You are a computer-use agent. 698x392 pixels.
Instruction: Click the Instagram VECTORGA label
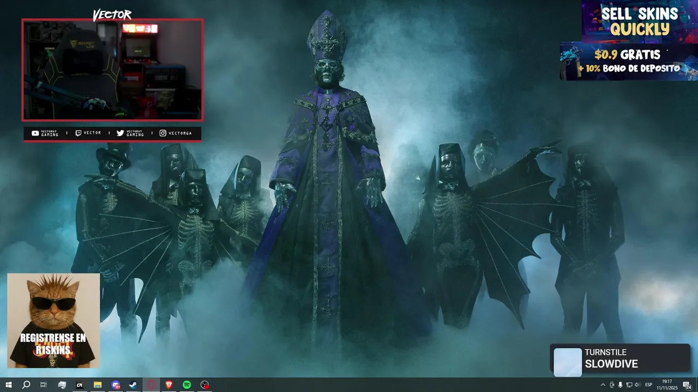(176, 133)
